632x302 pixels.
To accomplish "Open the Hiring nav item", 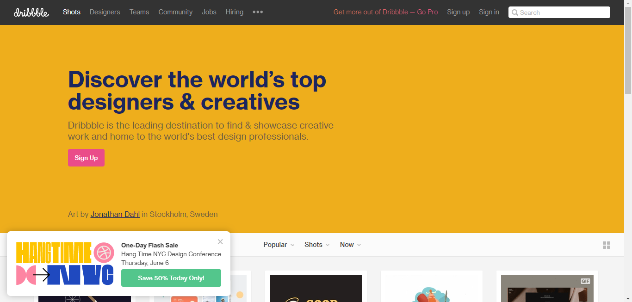I will pyautogui.click(x=235, y=12).
